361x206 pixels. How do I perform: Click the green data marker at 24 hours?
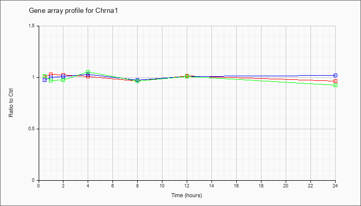[x=335, y=85]
